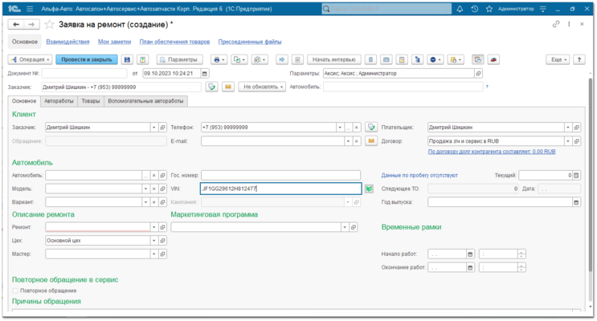
Task: Click the green chat icon near header Заказчик
Action: tap(211, 87)
